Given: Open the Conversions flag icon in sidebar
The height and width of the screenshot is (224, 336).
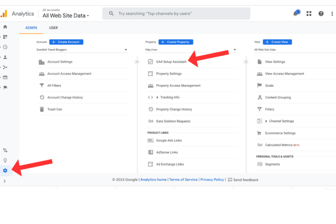Looking at the screenshot, I should coord(5,87).
